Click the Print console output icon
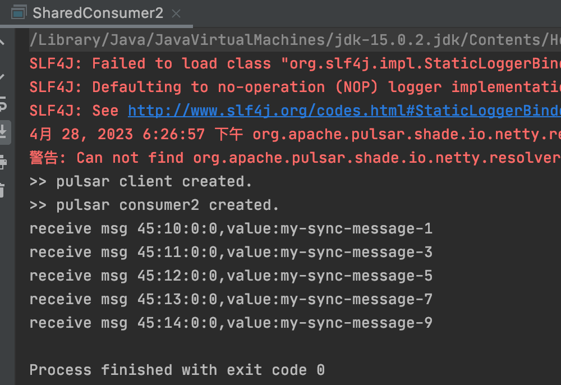Screen dimensions: 561x385 (3, 162)
